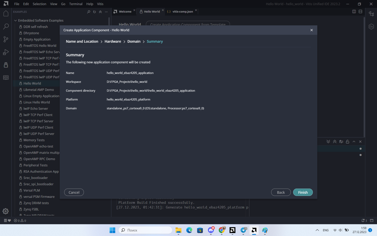Cancel the application component wizard
377x236 pixels.
[x=74, y=192]
